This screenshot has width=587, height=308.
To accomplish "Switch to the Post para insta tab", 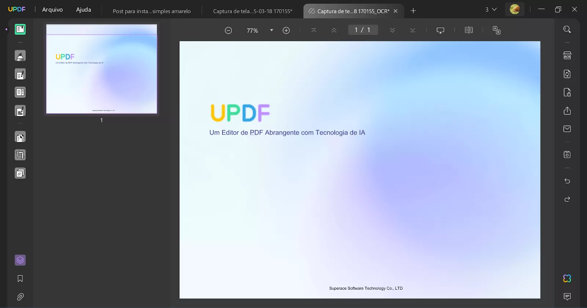I will 152,11.
